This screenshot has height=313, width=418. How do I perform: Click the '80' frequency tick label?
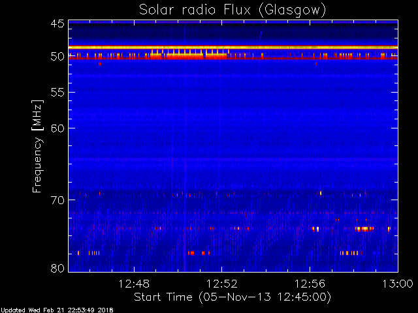57,268
